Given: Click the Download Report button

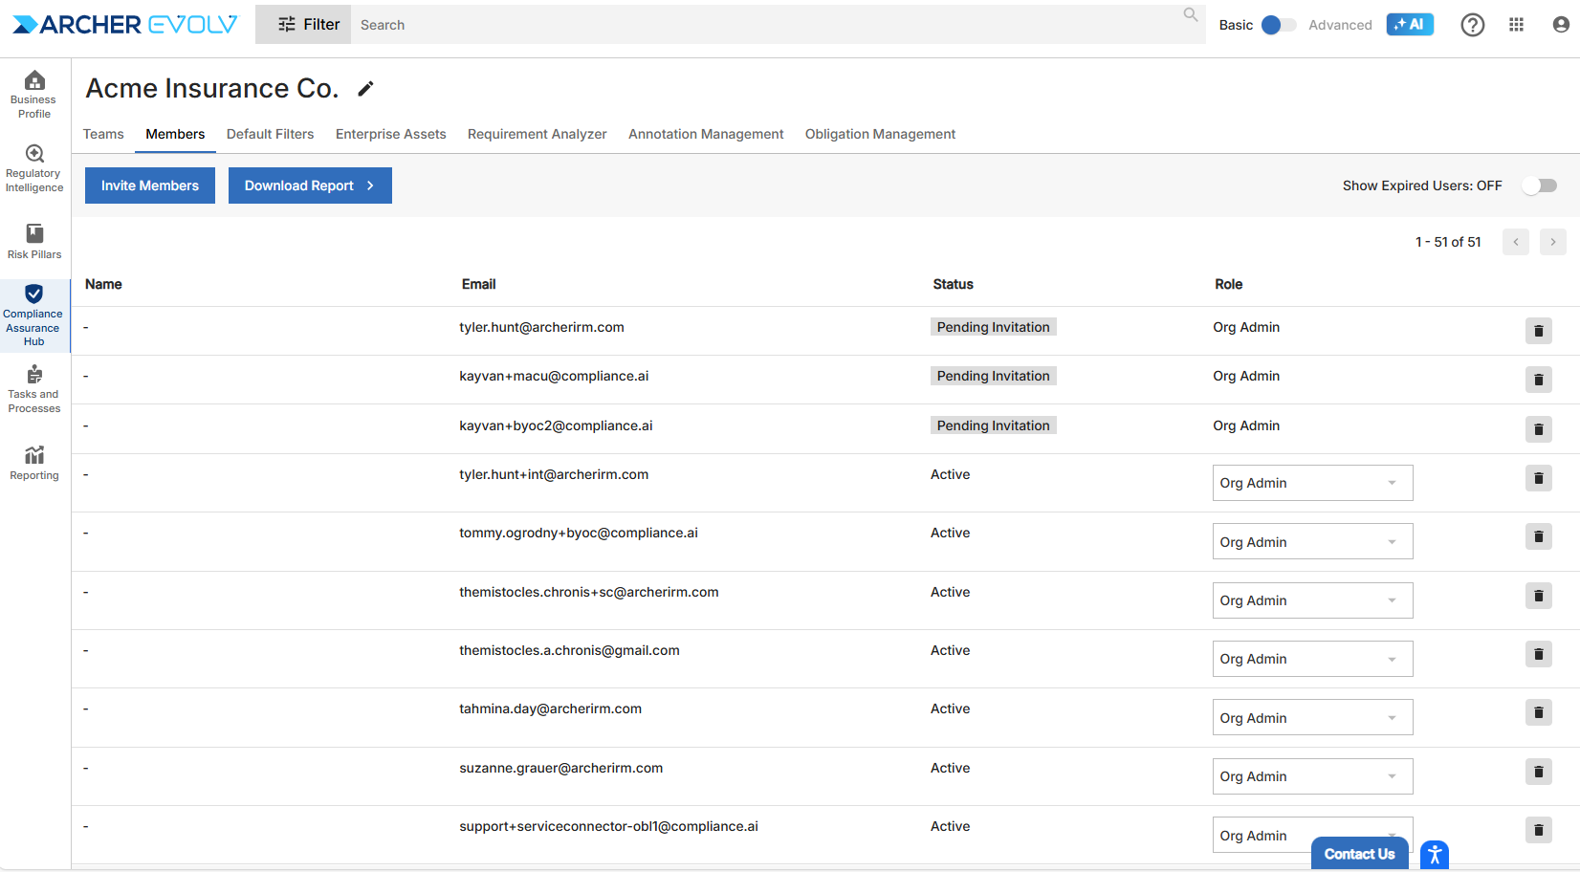Looking at the screenshot, I should 309,185.
